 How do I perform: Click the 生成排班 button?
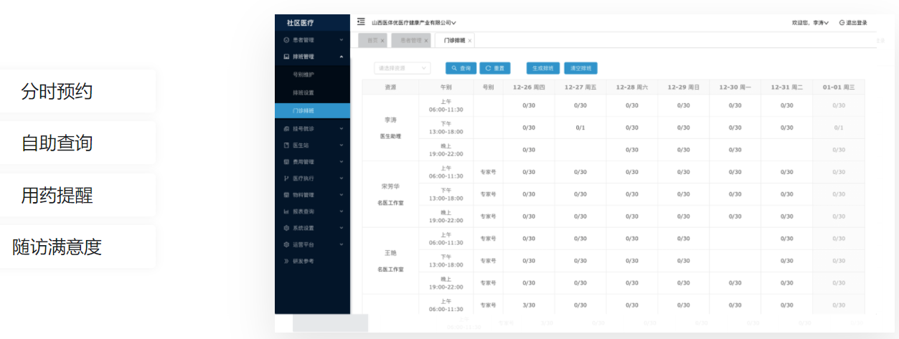click(x=543, y=68)
